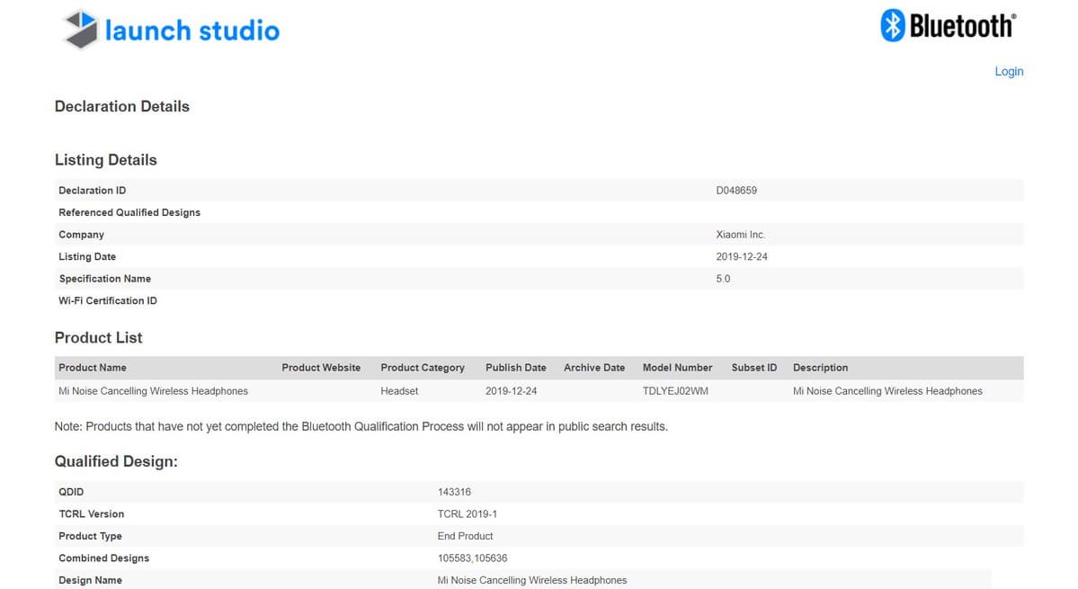
Task: Click the Wi-Fi Certification ID label
Action: (108, 300)
